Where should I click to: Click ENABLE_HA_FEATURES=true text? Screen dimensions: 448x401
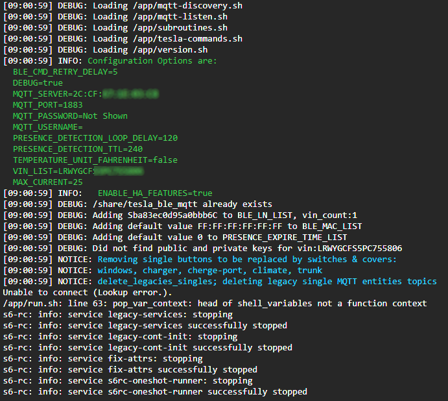coord(155,193)
